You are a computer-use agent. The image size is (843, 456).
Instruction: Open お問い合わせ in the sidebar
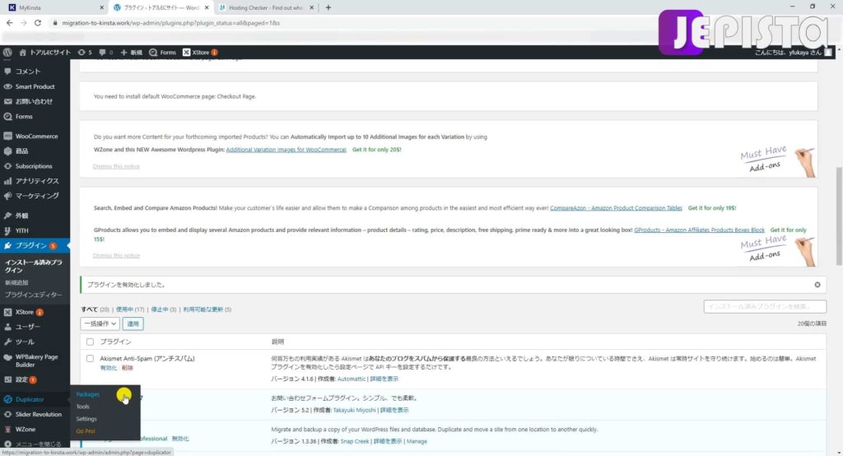[x=35, y=101]
